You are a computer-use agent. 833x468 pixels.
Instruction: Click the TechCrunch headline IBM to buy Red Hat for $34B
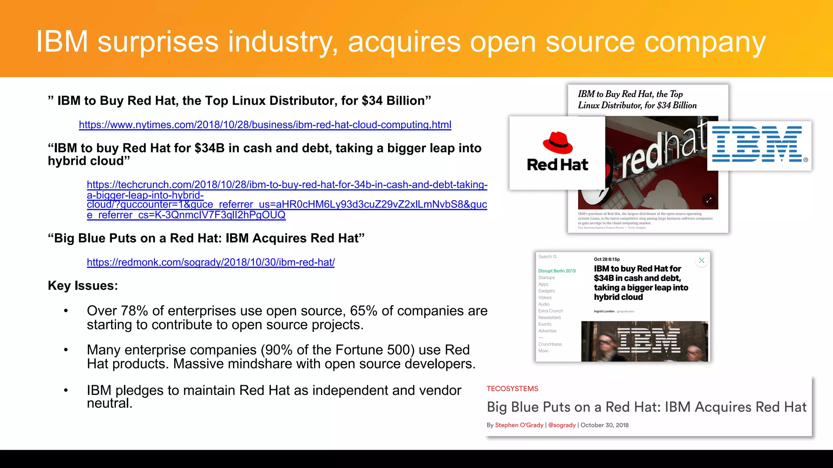[x=641, y=283]
